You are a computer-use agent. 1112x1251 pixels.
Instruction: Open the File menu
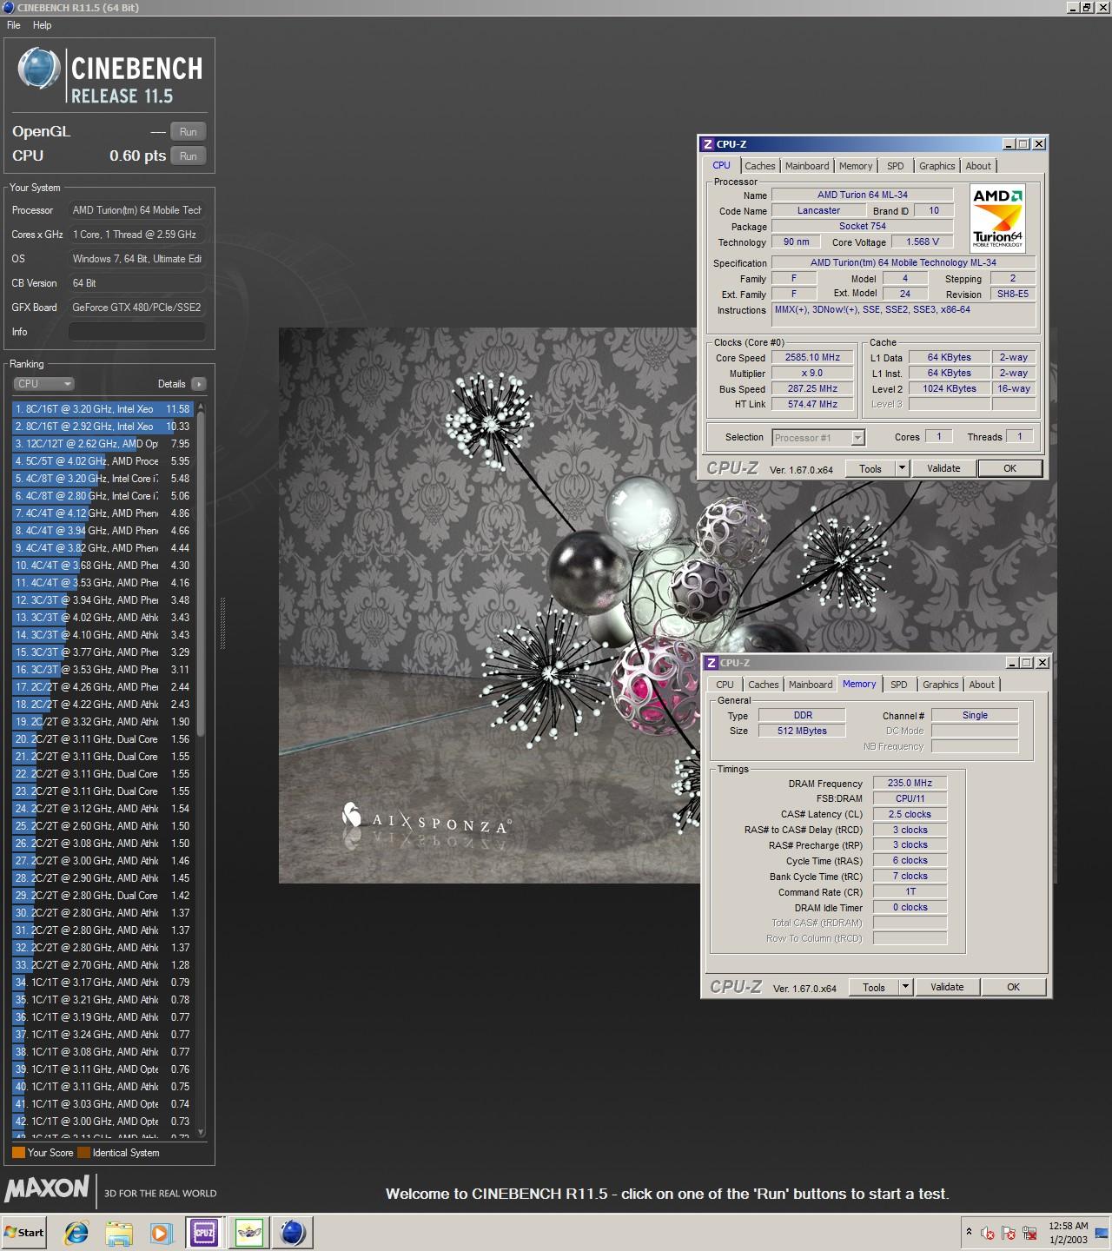14,25
